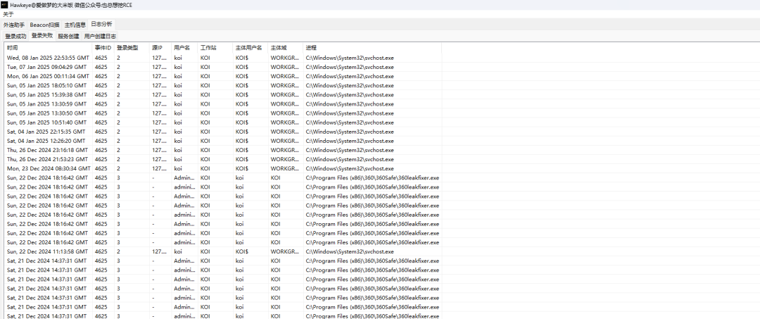Screen dimensions: 760x319
Task: Select the row Sun, 05 Jan 2025 13:30:59 GMT
Action: point(224,104)
